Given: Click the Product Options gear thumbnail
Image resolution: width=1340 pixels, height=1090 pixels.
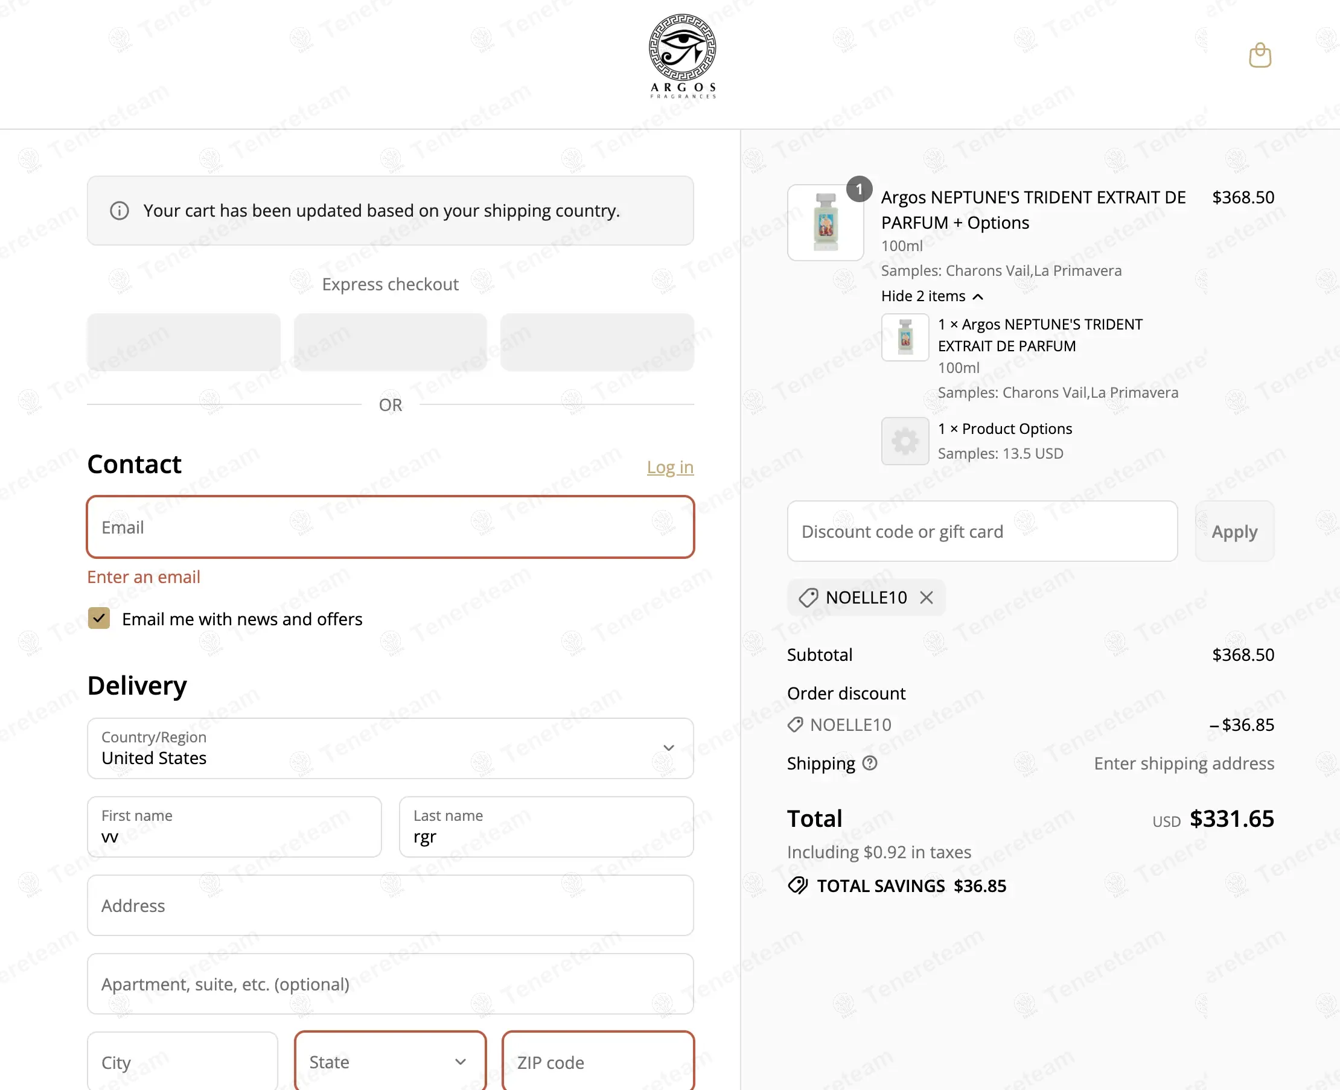Looking at the screenshot, I should pos(904,441).
